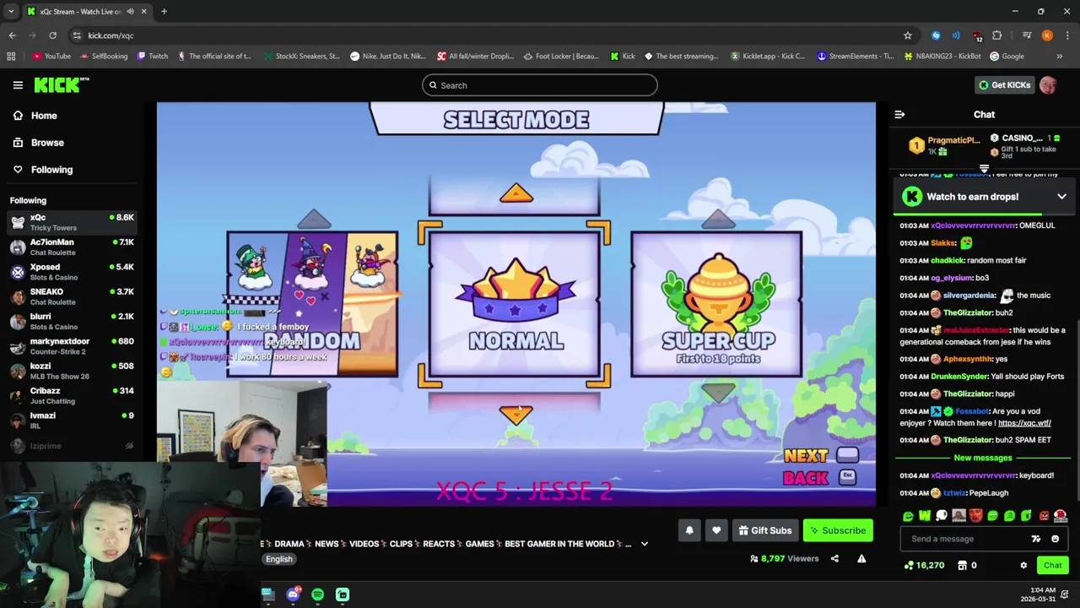Viewport: 1080px width, 608px height.
Task: Click the channel points 16,270 icon
Action: click(x=909, y=566)
